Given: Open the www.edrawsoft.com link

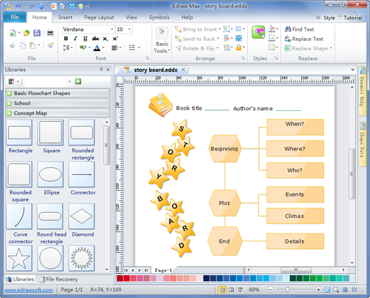Looking at the screenshot, I should tap(29, 289).
